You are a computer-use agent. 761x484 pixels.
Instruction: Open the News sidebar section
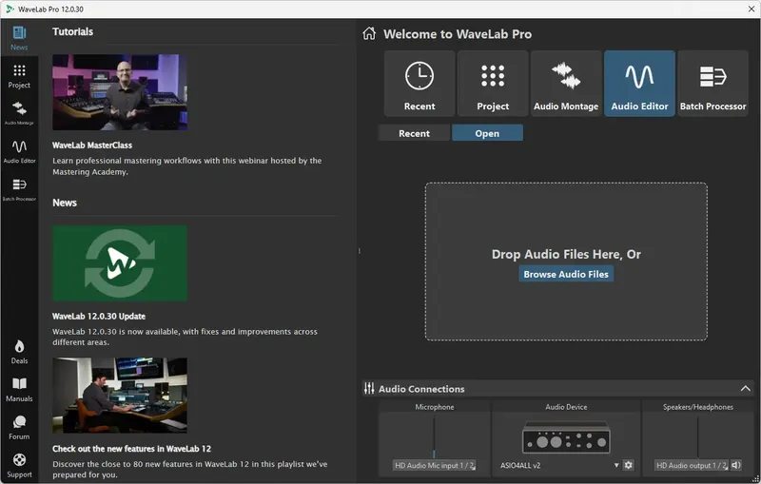click(x=19, y=38)
